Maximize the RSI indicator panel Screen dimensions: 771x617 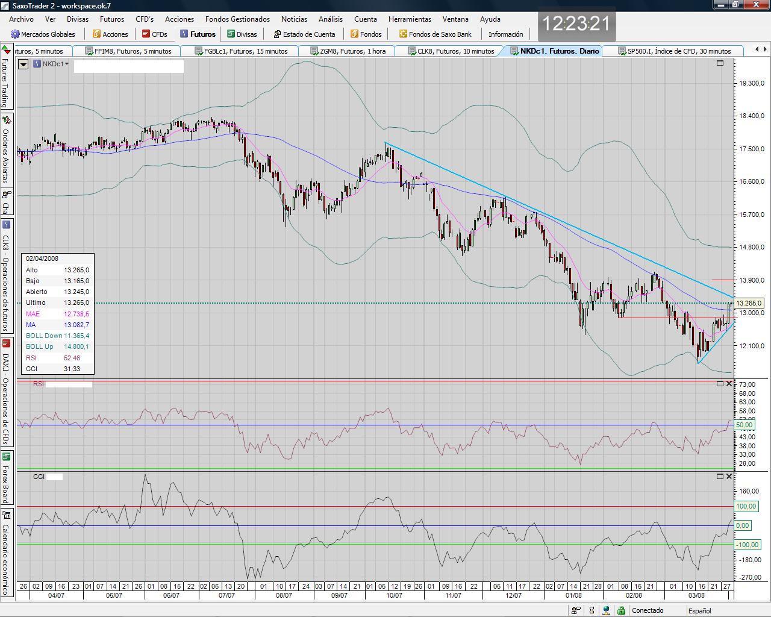[720, 384]
